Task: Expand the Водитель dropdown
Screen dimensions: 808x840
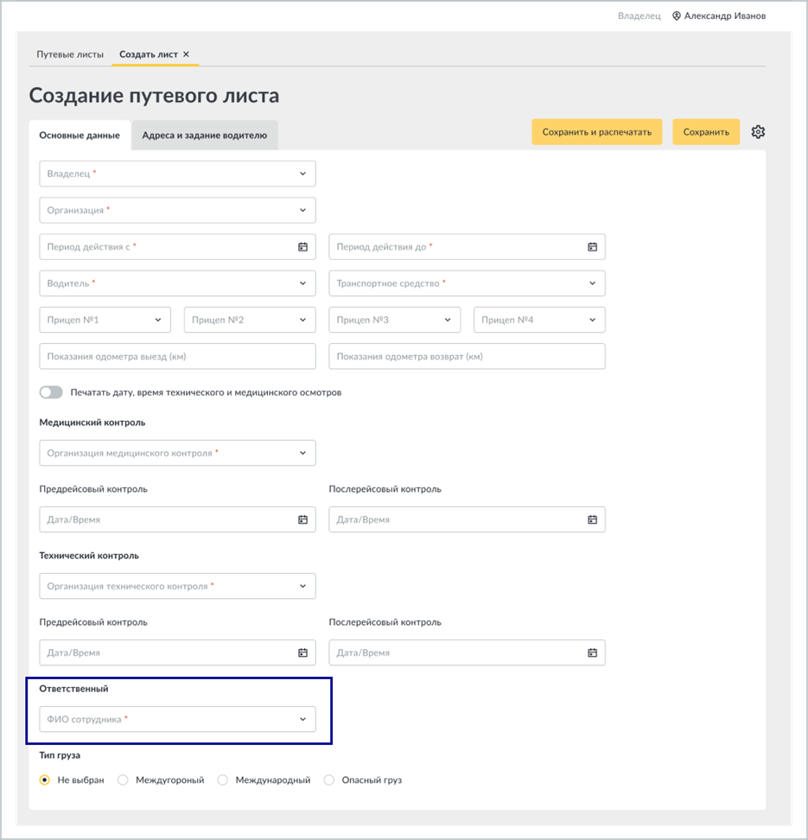Action: pyautogui.click(x=177, y=283)
